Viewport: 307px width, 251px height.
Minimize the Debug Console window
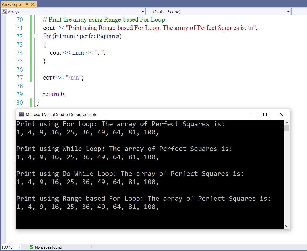249,114
